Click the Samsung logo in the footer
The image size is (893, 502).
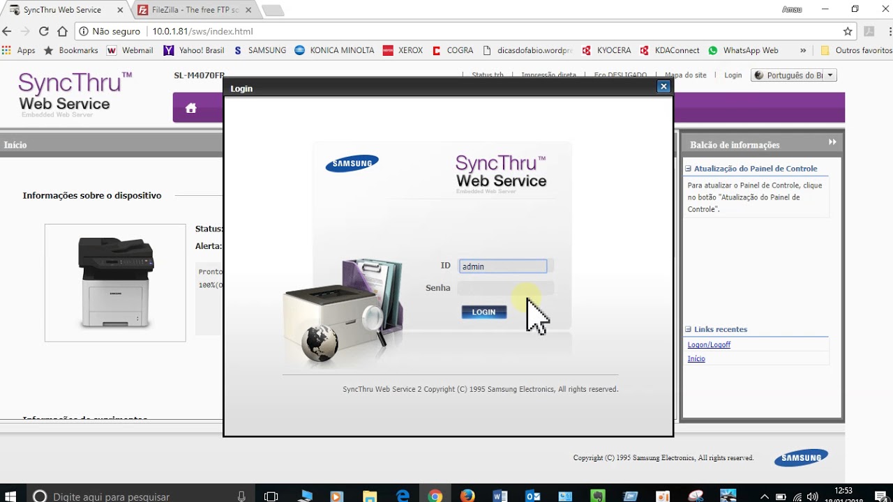tap(801, 457)
